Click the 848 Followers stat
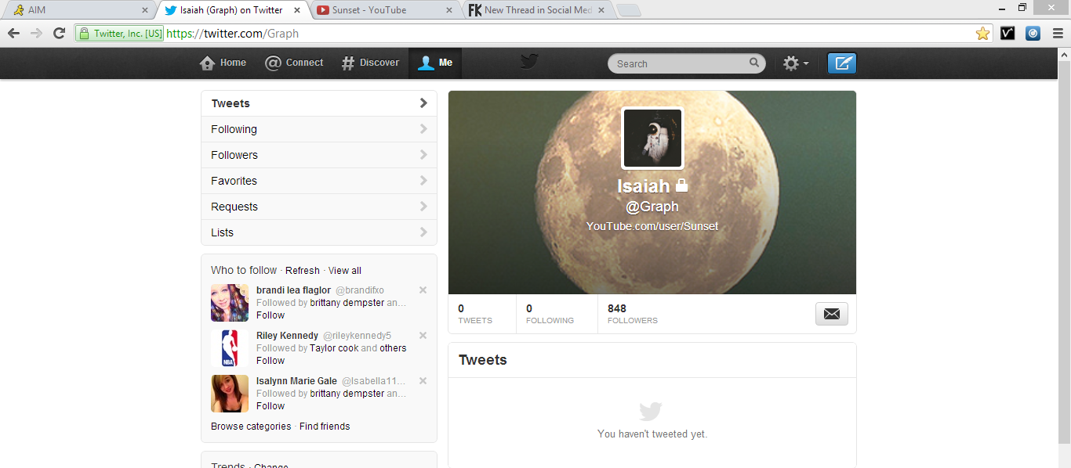The height and width of the screenshot is (468, 1071). pyautogui.click(x=633, y=314)
